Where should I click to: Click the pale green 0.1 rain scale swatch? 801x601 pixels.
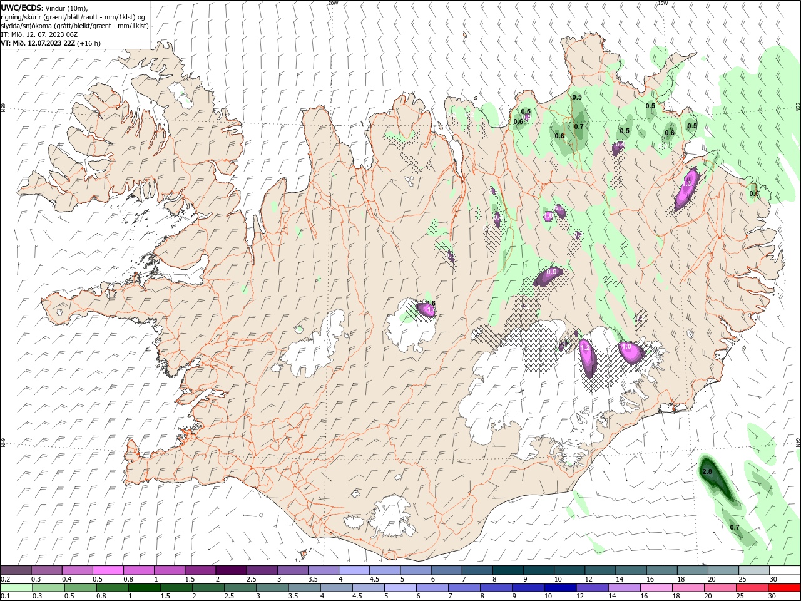[x=16, y=588]
